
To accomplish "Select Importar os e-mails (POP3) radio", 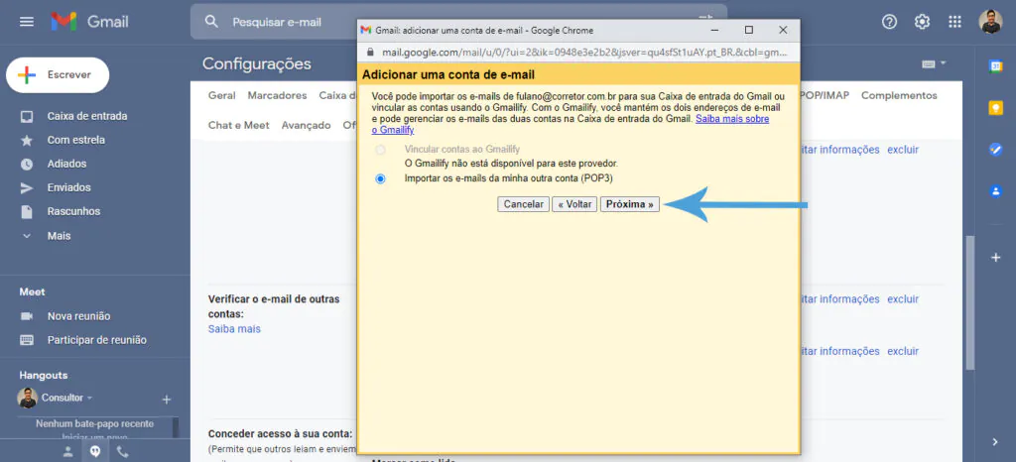I will click(380, 178).
